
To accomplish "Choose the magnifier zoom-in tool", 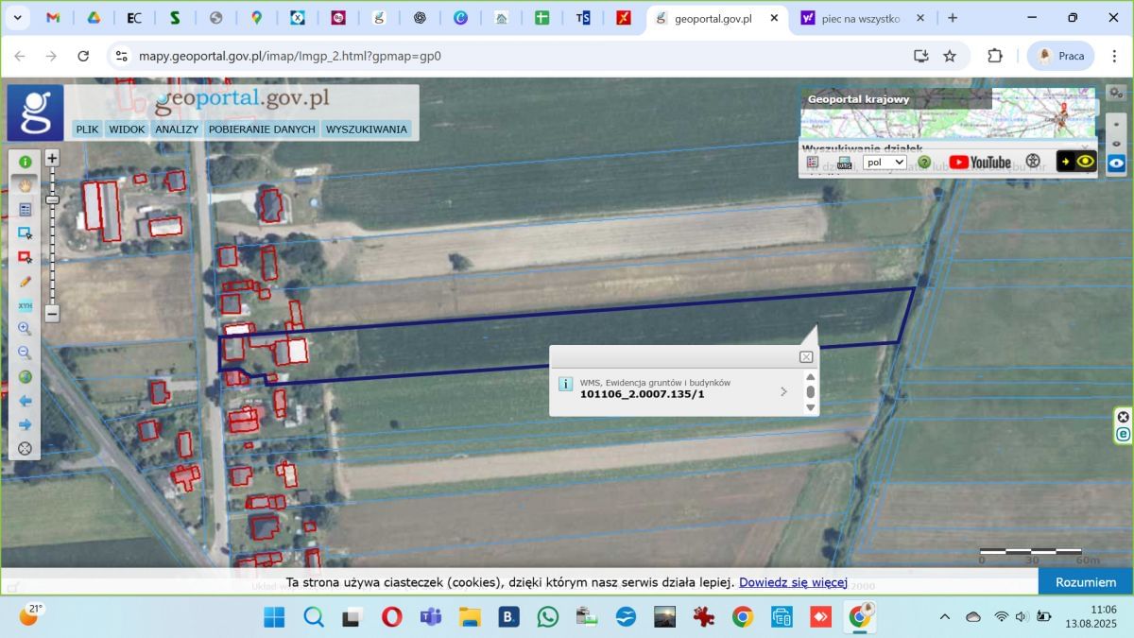I will pyautogui.click(x=25, y=329).
